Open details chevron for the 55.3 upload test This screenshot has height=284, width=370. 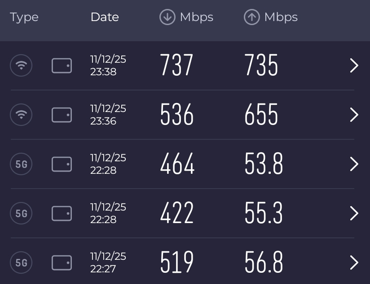click(354, 214)
